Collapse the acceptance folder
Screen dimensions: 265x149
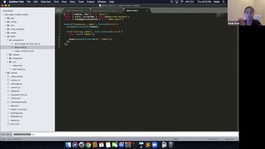click(7, 40)
